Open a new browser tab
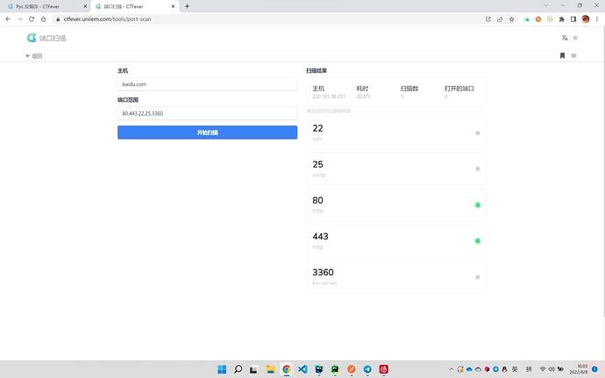Screen dimensions: 605x378 187,6
